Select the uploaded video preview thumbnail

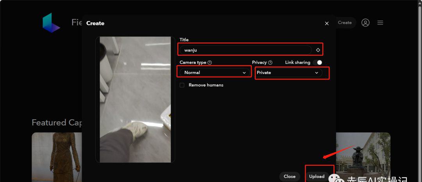click(x=135, y=99)
